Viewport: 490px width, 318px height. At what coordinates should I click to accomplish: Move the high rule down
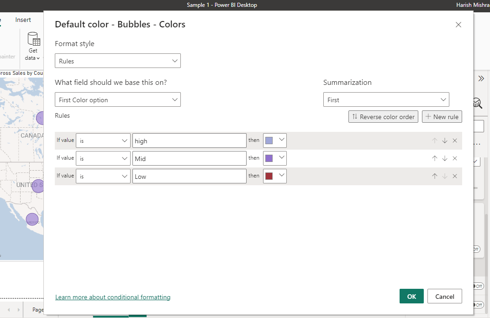coord(445,141)
